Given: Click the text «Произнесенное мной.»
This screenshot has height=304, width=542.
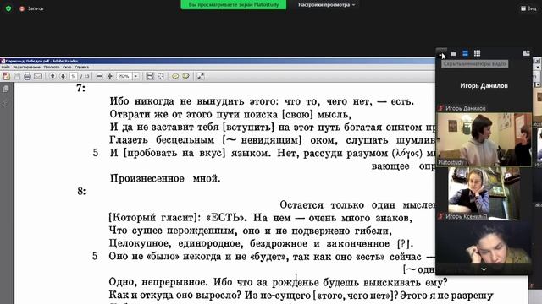Looking at the screenshot, I should [165, 178].
